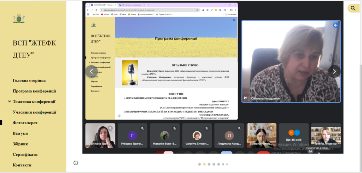Click the shared-screen Програма конференції banner heading
This screenshot has width=362, height=173.
[176, 38]
